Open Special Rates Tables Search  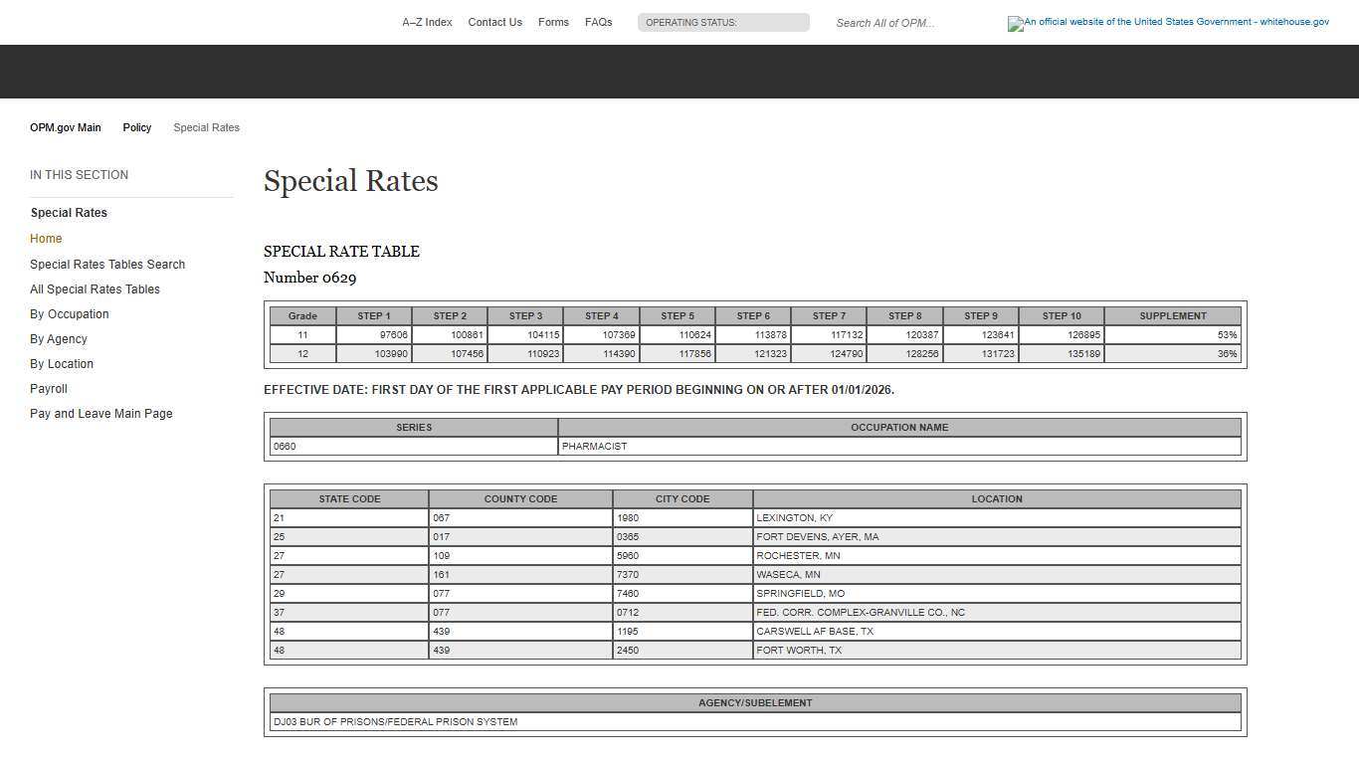(x=107, y=264)
